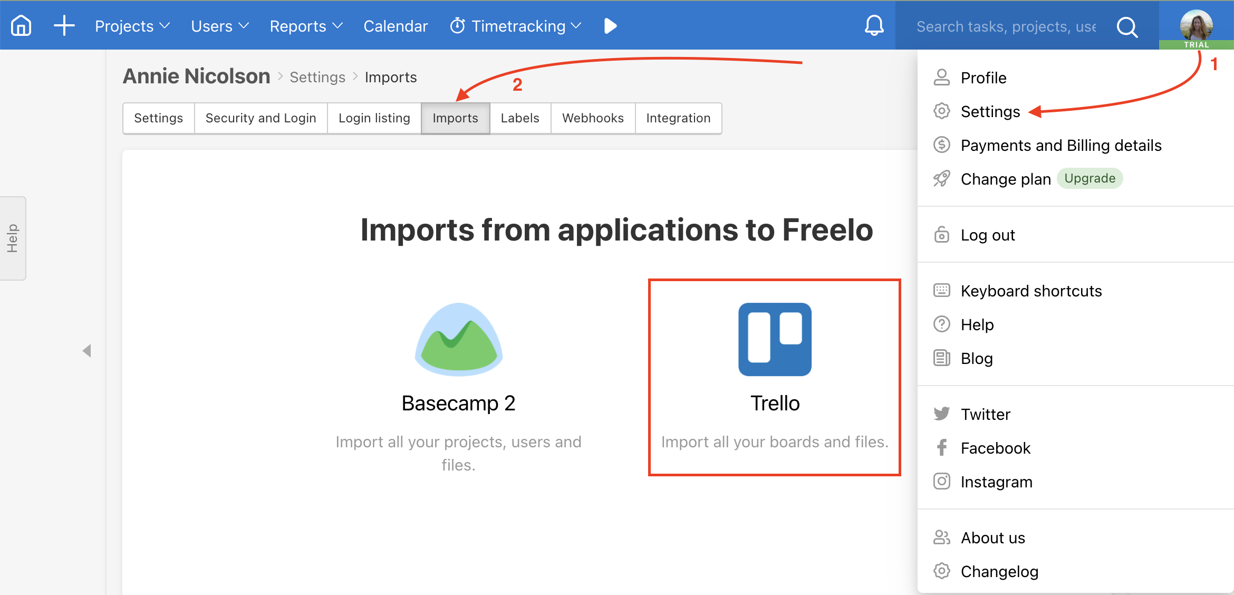Viewport: 1234px width, 595px height.
Task: Open the notifications bell
Action: (x=874, y=25)
